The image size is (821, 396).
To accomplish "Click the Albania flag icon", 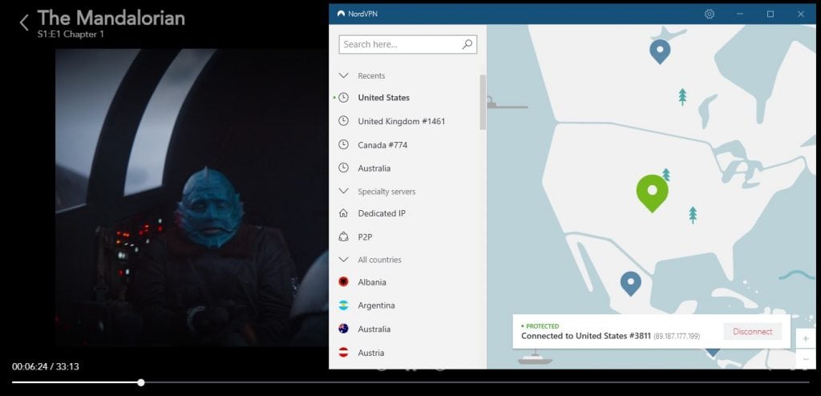I will click(343, 282).
